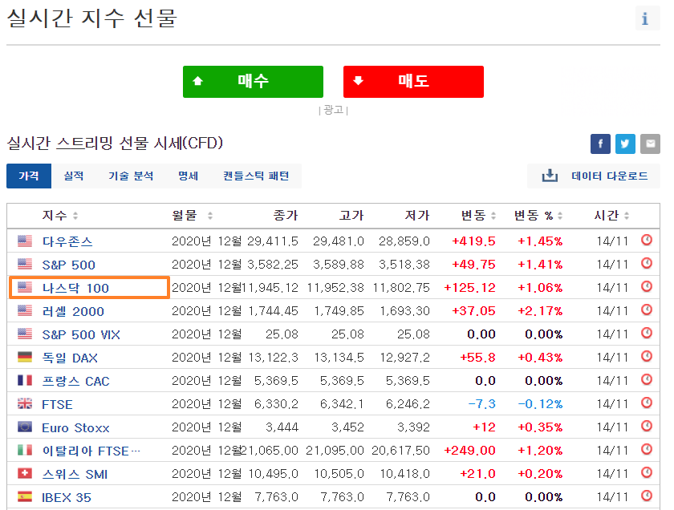Click the clock icon in the 다우존스 row
This screenshot has height=510, width=674.
(647, 240)
